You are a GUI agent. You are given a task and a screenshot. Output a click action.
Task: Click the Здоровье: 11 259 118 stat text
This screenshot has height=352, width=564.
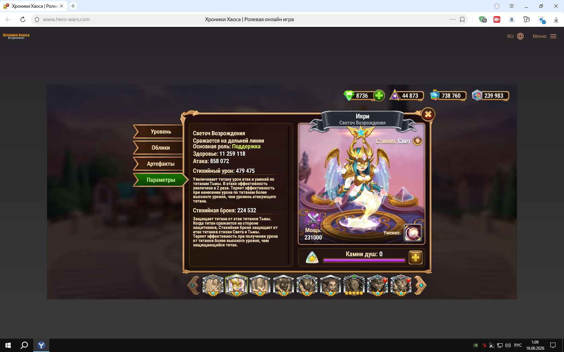point(219,154)
